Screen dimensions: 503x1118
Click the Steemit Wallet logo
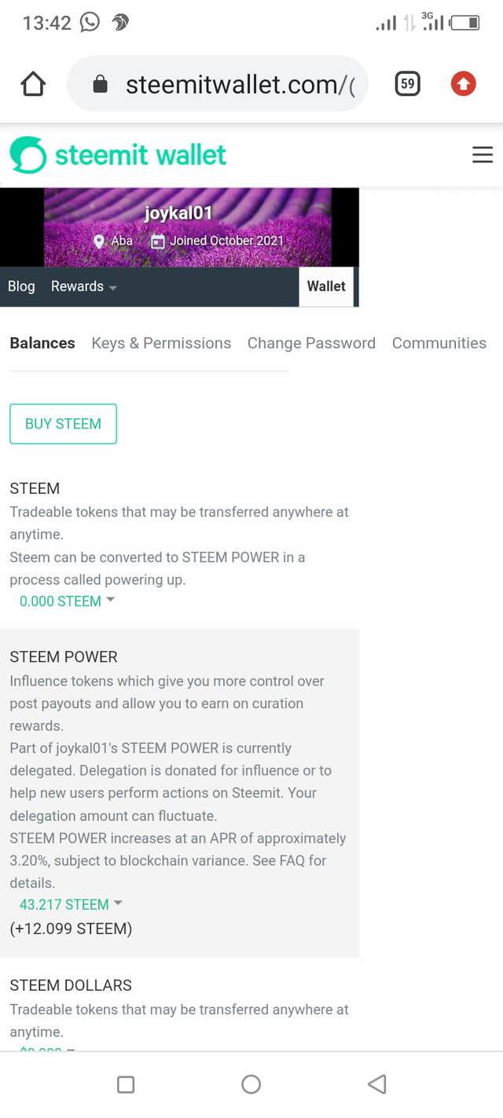pyautogui.click(x=118, y=155)
